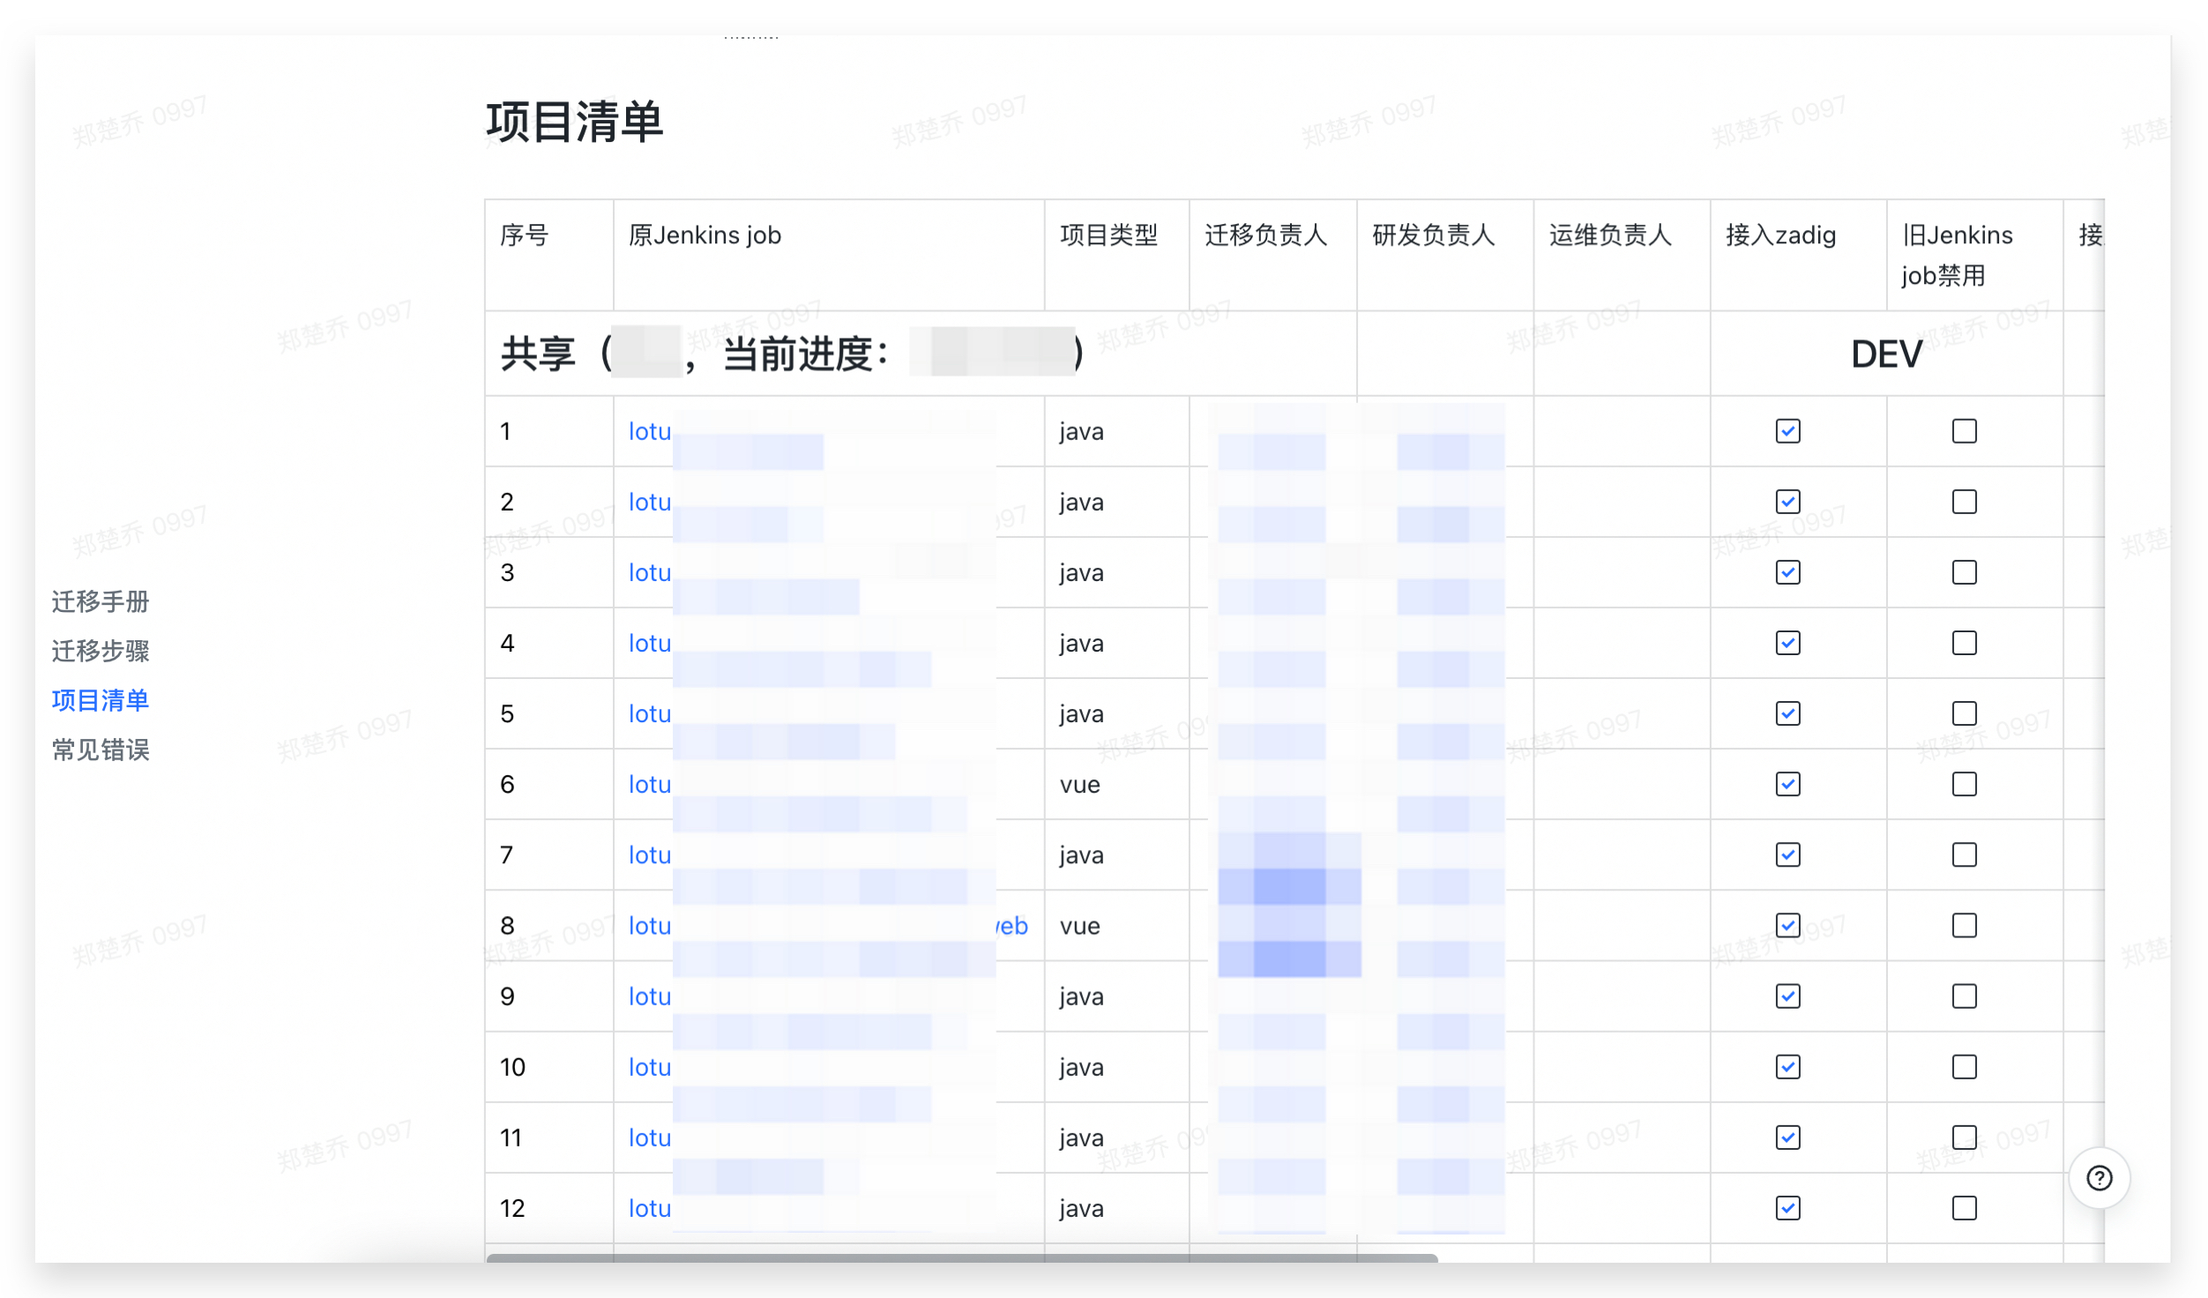Viewport: 2208px width, 1298px height.
Task: Open the Jenkins job link in row 8
Action: [650, 925]
